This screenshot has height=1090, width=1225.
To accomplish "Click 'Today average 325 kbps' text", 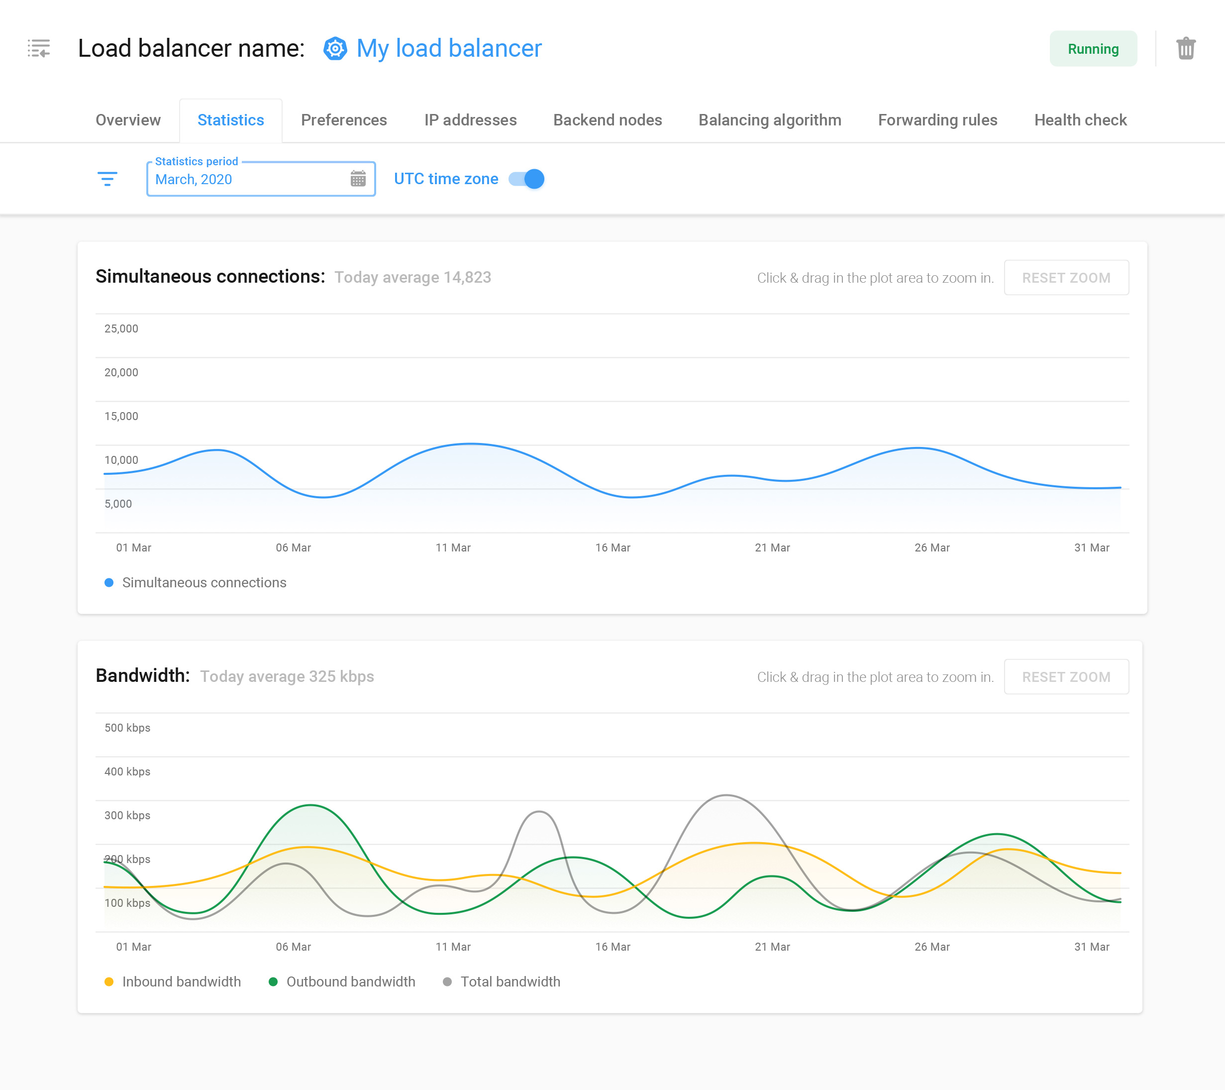I will pyautogui.click(x=287, y=676).
